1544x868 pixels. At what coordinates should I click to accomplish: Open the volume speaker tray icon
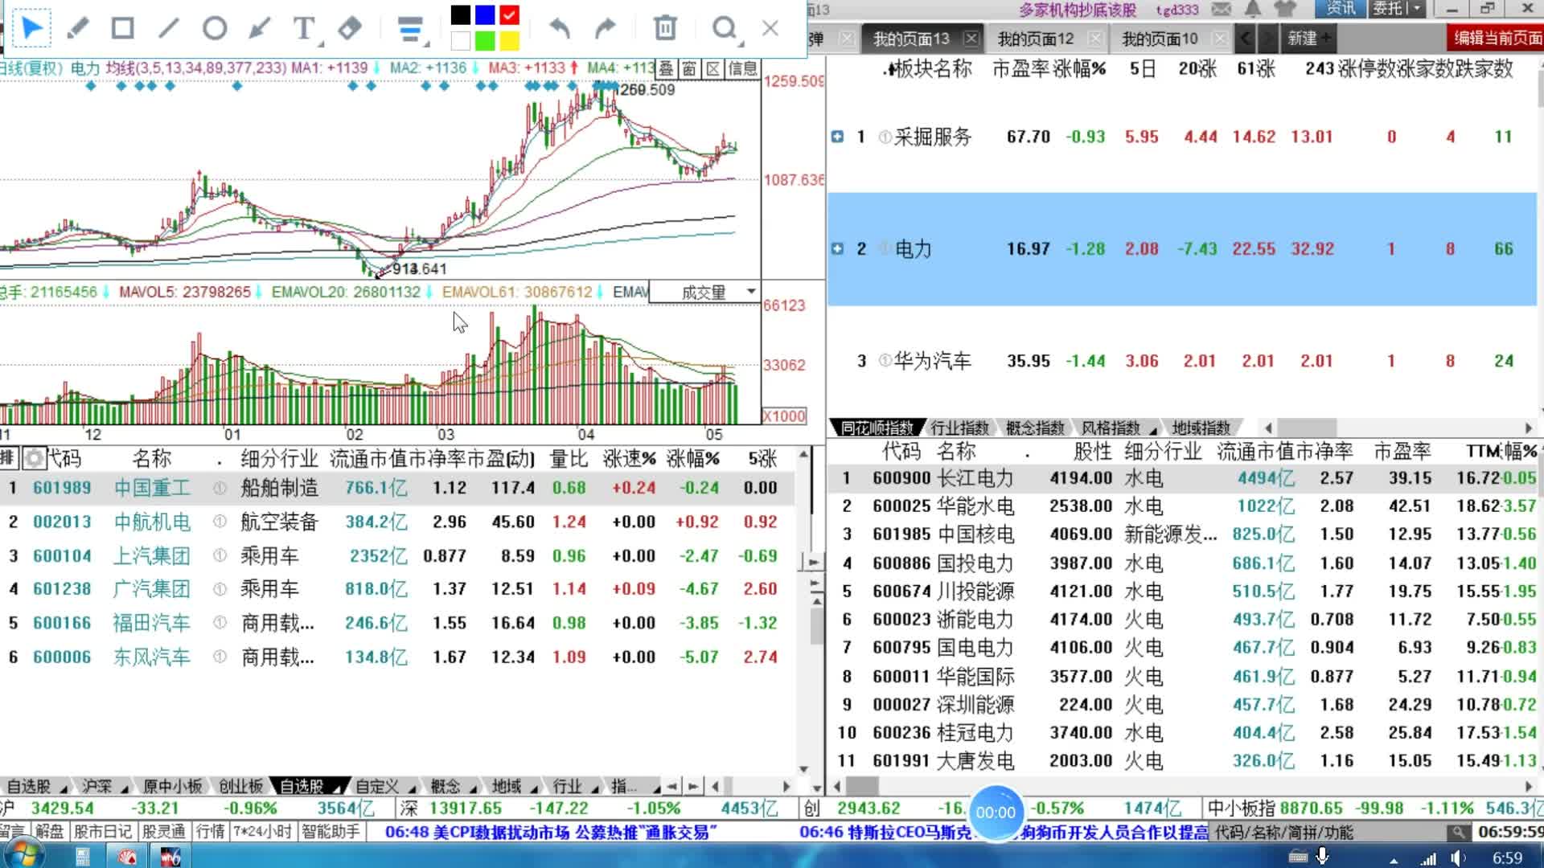[x=1458, y=858]
